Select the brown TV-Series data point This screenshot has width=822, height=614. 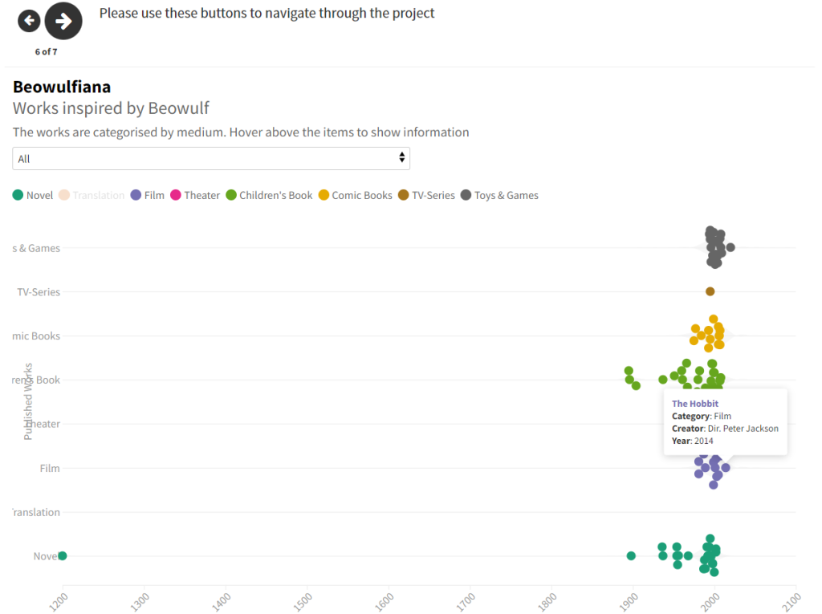[710, 291]
